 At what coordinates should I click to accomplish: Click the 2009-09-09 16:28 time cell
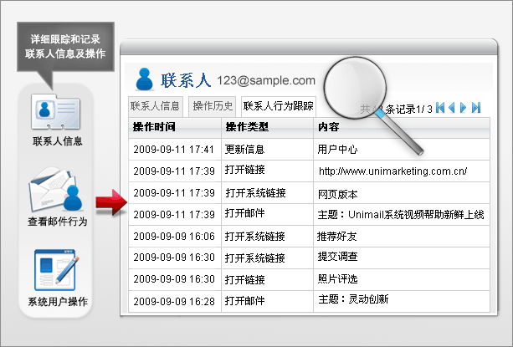[x=174, y=301]
